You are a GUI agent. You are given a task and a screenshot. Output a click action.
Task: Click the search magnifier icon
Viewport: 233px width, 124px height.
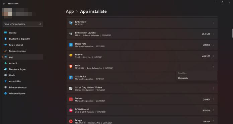pos(40,24)
